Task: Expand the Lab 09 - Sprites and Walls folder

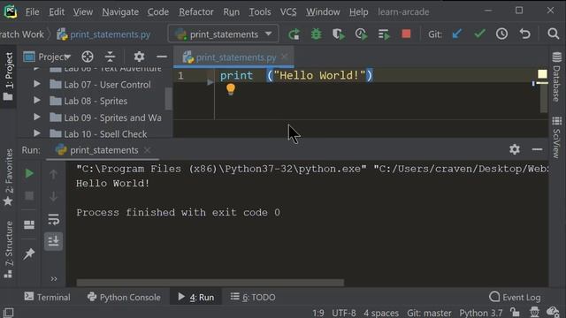Action: tap(36, 117)
